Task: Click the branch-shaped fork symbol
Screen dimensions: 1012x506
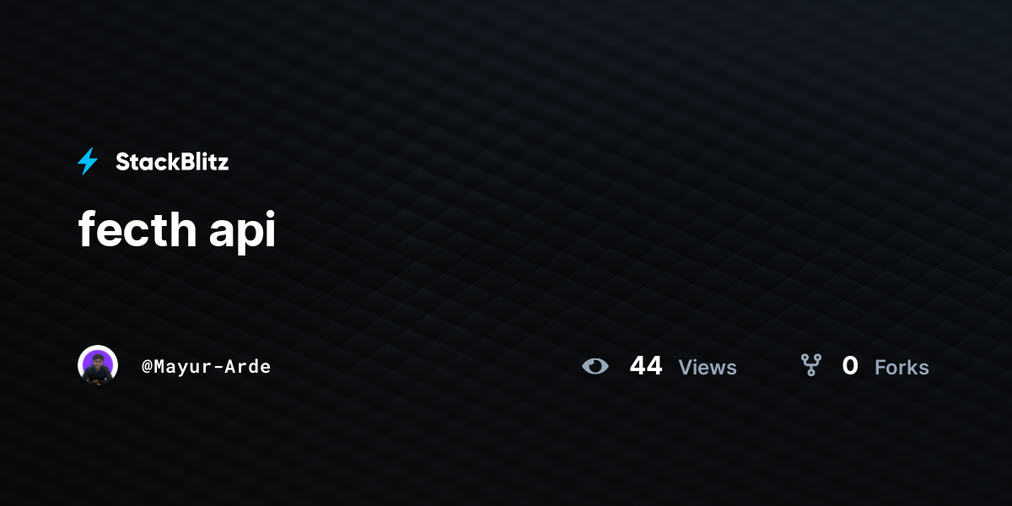Action: pyautogui.click(x=811, y=365)
